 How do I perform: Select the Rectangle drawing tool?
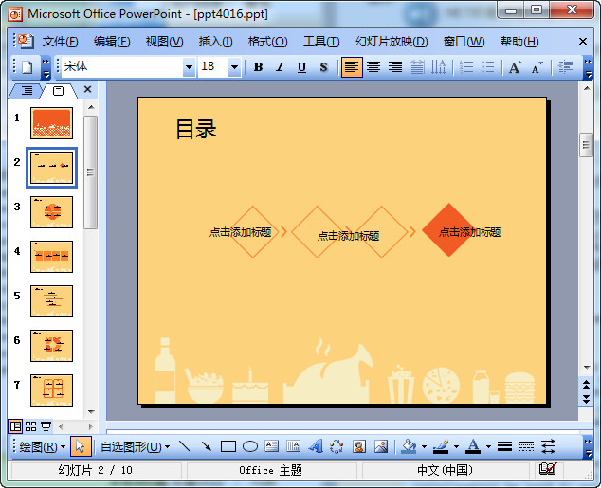[x=228, y=446]
